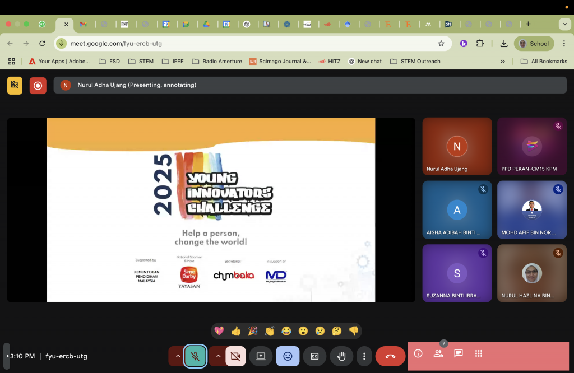Select the NURUL HAZLINA participant tile

(532, 273)
